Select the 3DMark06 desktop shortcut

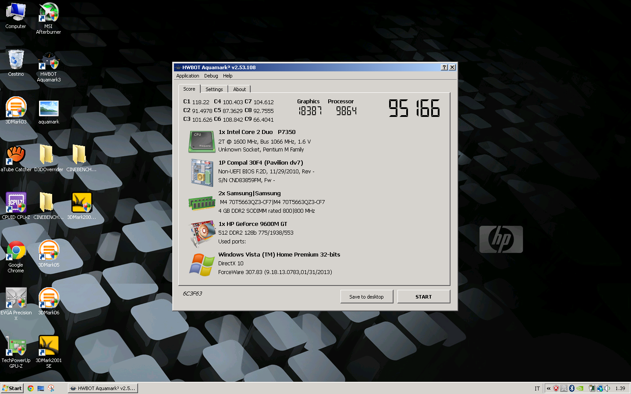[49, 301]
